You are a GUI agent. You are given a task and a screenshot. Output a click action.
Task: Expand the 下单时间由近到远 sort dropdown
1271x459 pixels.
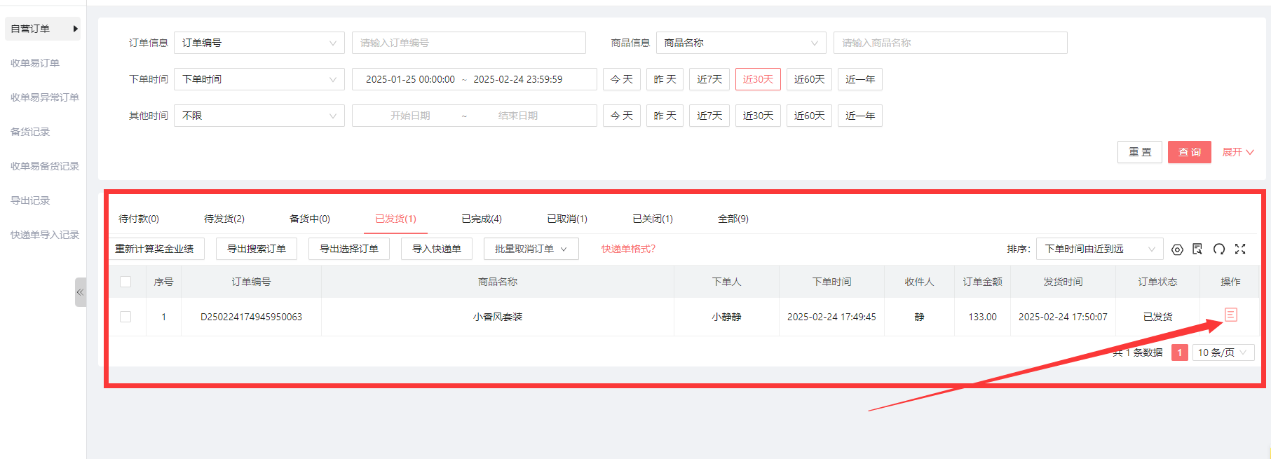(x=1099, y=249)
